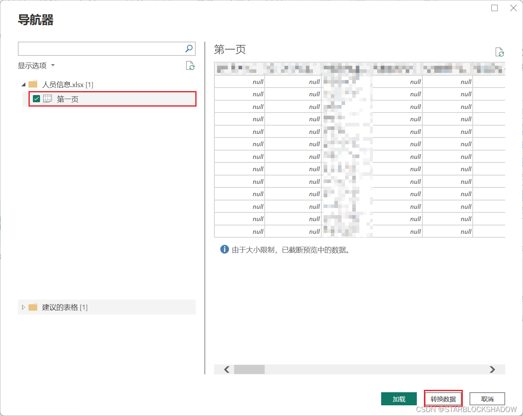Click the folder icon of 人员信息.xlsx
The height and width of the screenshot is (416, 523).
[x=33, y=84]
